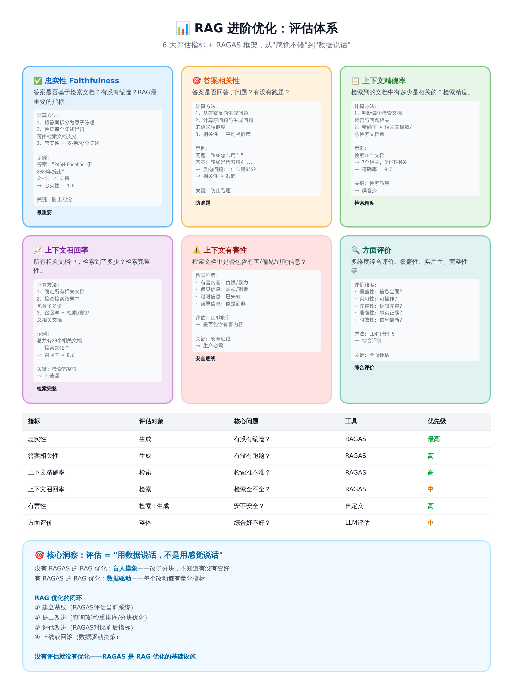The width and height of the screenshot is (513, 692).
Task: Click the 最高 priority value
Action: 434,439
